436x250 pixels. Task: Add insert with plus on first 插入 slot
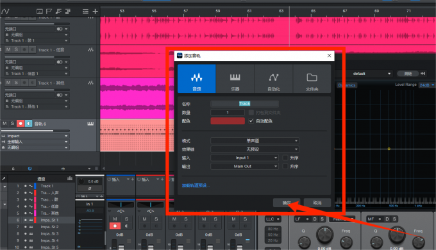(x=132, y=179)
